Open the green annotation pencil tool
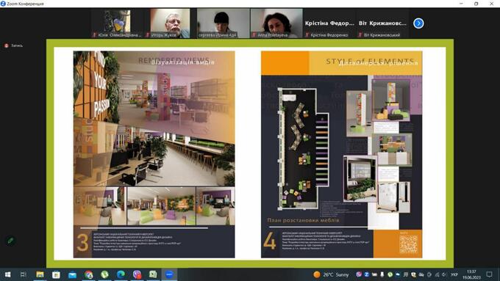 point(10,241)
